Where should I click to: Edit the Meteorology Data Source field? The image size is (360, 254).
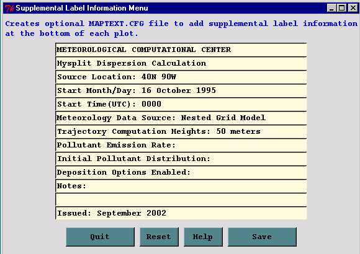click(x=181, y=118)
